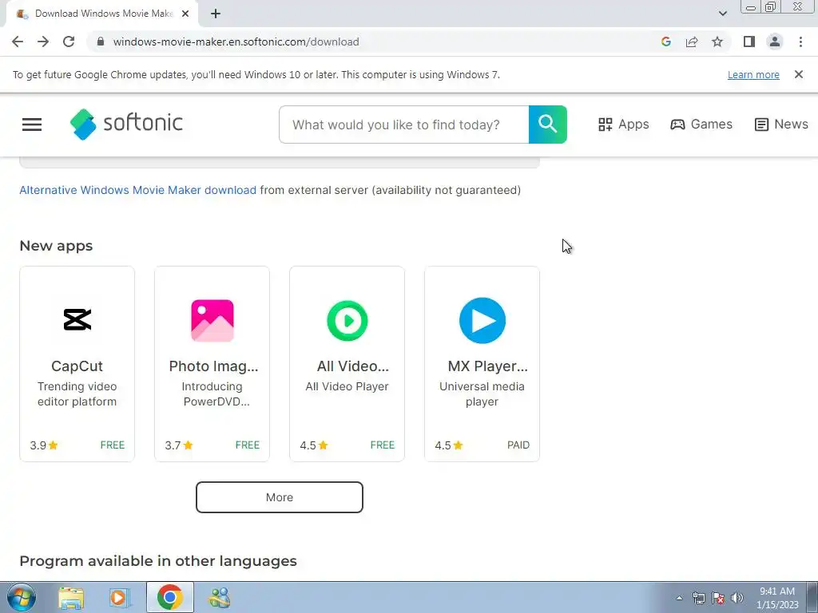Open Windows Explorer from the taskbar
818x613 pixels.
pos(71,598)
